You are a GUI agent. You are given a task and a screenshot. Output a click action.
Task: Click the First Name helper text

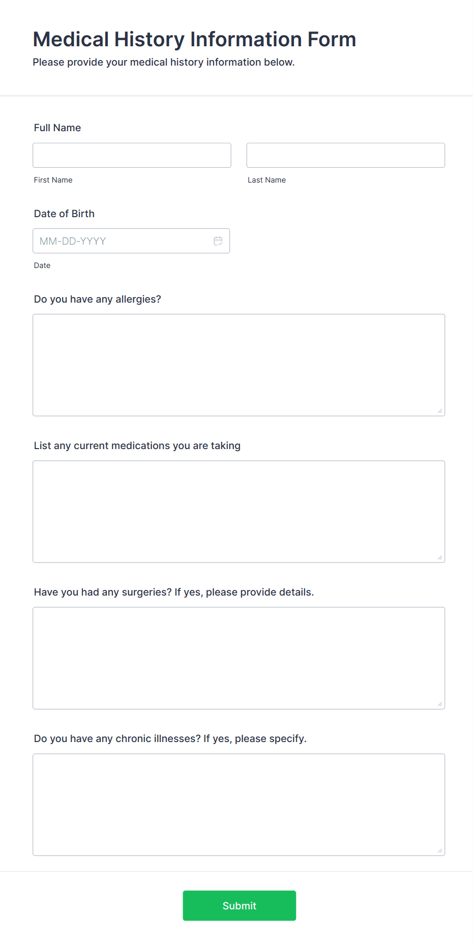coord(53,180)
